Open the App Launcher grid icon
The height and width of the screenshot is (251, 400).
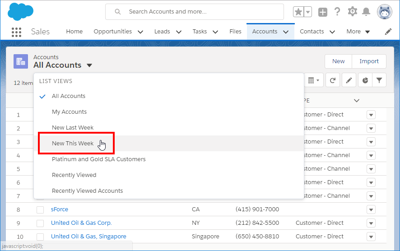click(16, 32)
